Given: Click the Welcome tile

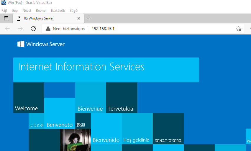Looking at the screenshot, I should click(29, 98).
